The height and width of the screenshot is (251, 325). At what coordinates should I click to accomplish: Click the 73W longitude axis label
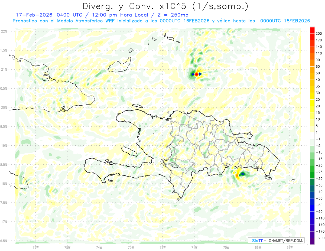[131, 247]
